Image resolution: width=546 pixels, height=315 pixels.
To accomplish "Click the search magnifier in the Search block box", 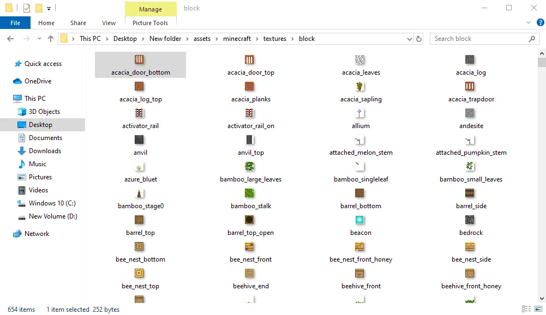I will [533, 39].
